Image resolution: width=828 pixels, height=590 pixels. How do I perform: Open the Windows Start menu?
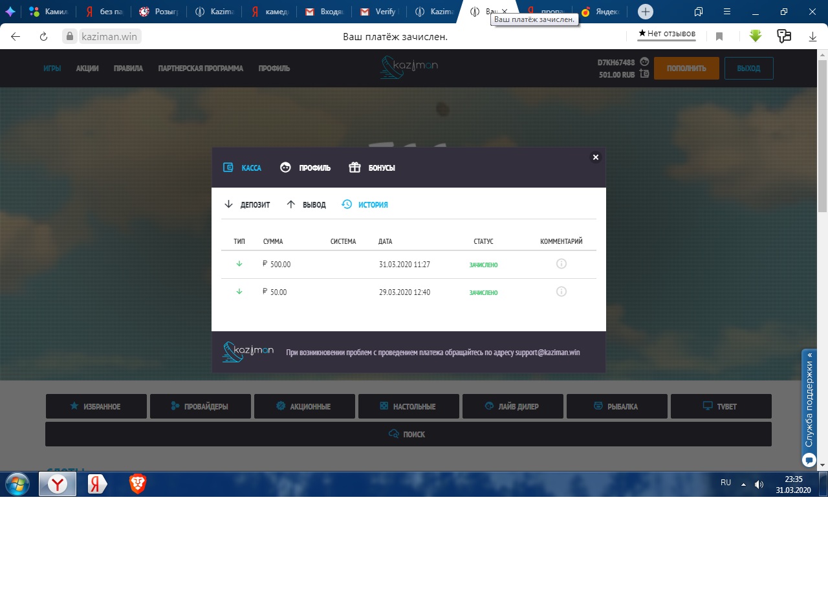(17, 484)
